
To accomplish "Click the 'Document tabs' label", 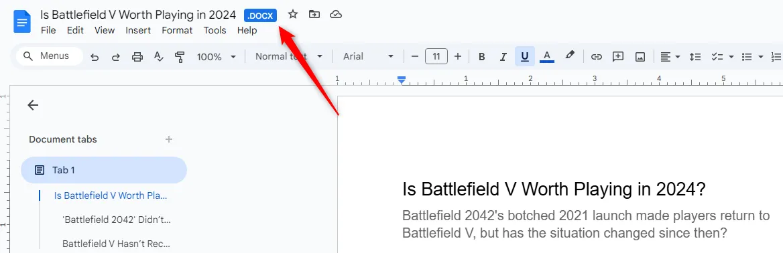I will [63, 139].
